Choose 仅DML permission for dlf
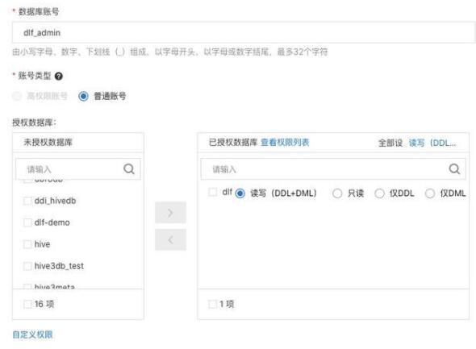This screenshot has width=476, height=349. coord(429,193)
